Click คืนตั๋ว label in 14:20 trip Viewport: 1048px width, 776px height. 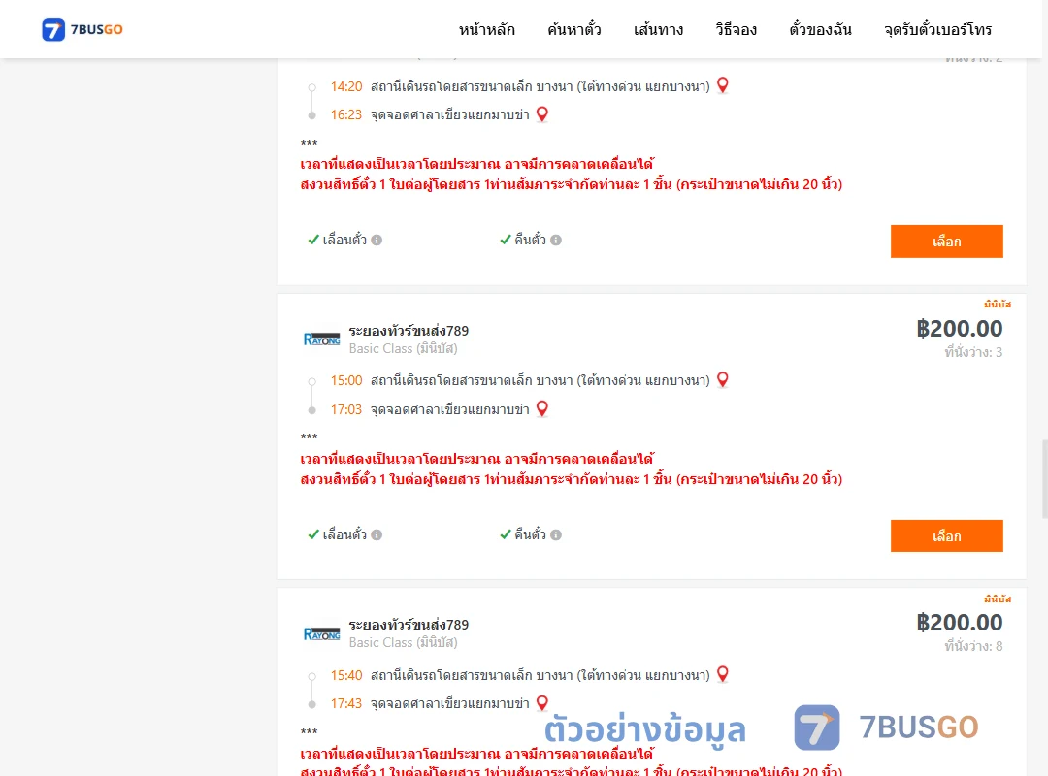tap(530, 240)
